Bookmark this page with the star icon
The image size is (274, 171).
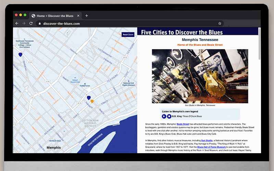click(x=220, y=24)
